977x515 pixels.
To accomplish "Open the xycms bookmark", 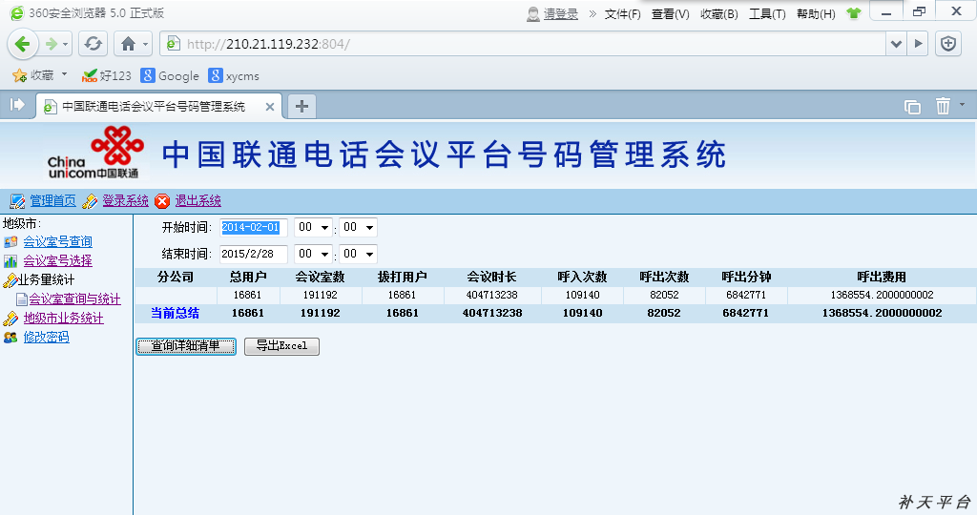I will [x=235, y=76].
